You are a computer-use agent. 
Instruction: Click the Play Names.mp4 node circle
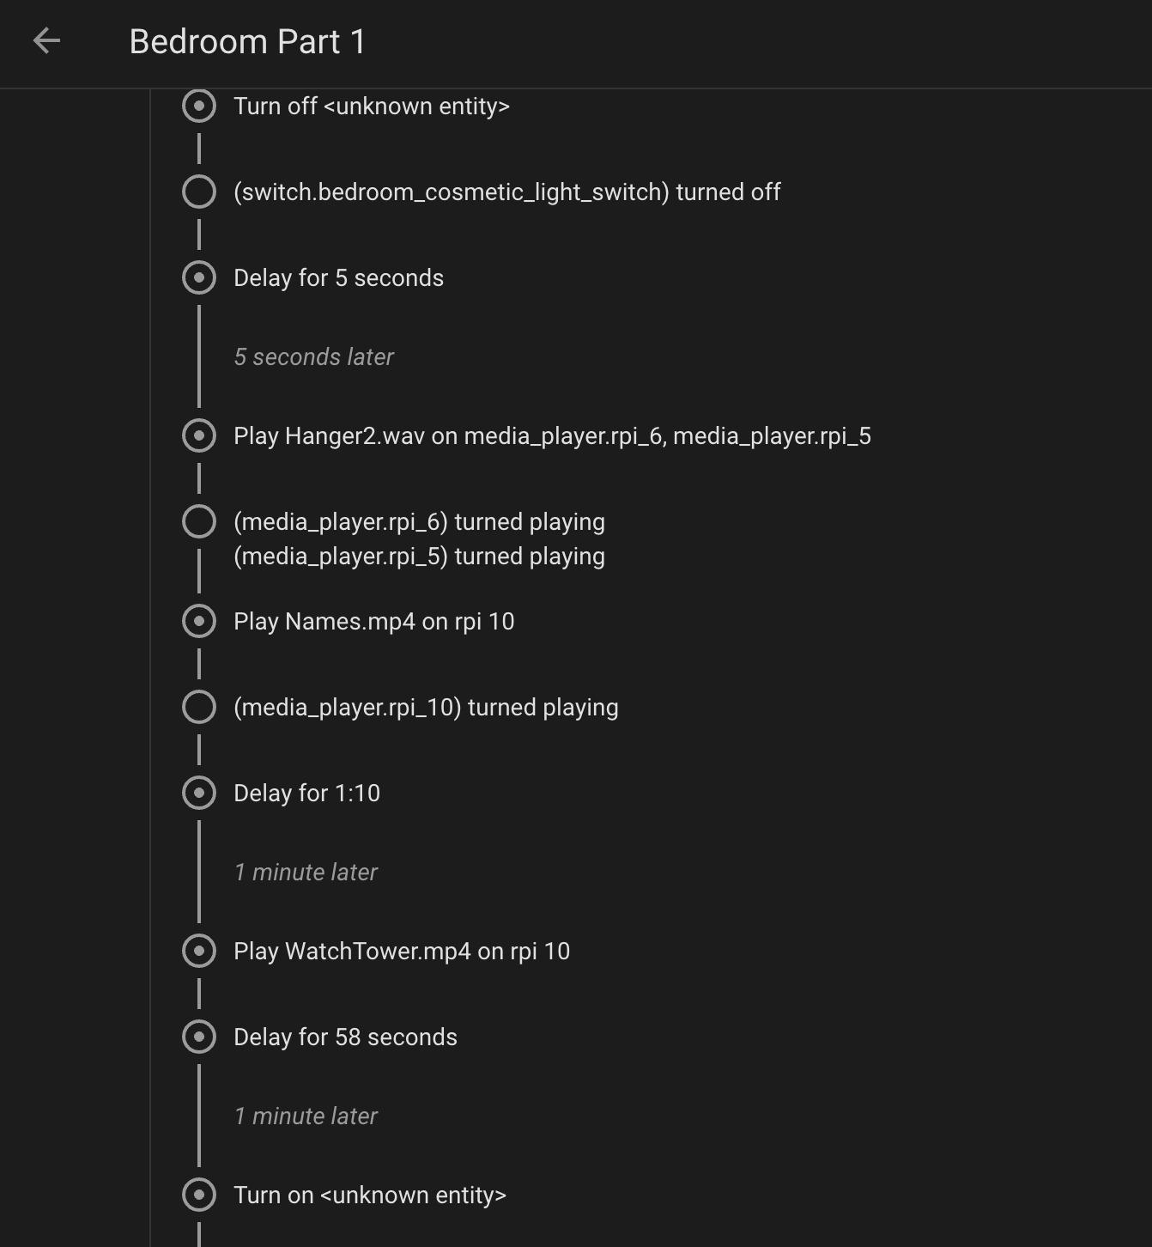pos(199,621)
